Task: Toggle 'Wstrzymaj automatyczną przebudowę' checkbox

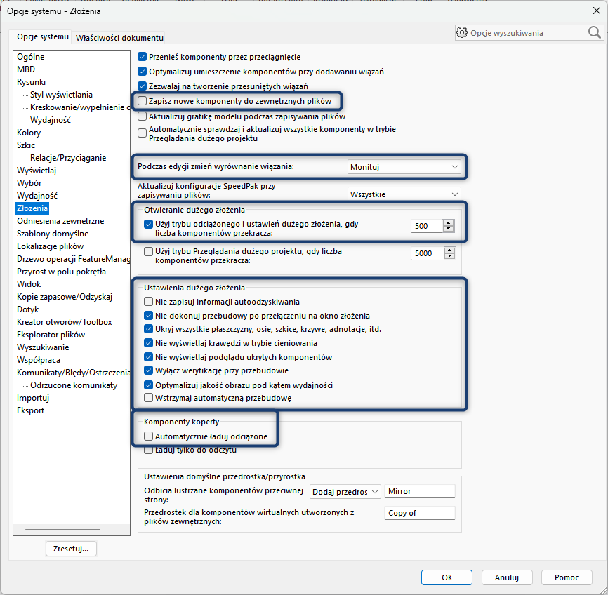Action: point(148,398)
